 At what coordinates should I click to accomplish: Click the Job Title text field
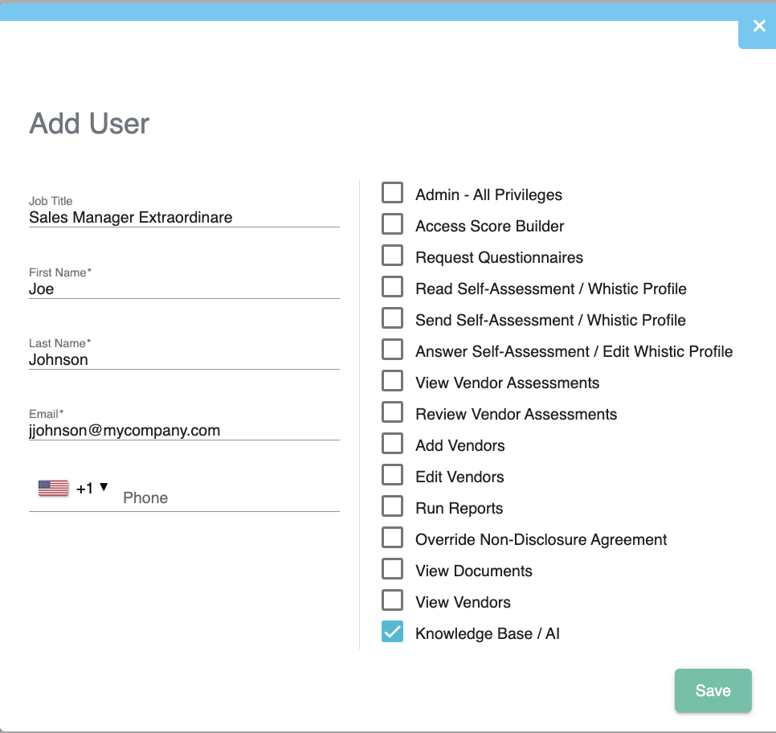pos(184,217)
